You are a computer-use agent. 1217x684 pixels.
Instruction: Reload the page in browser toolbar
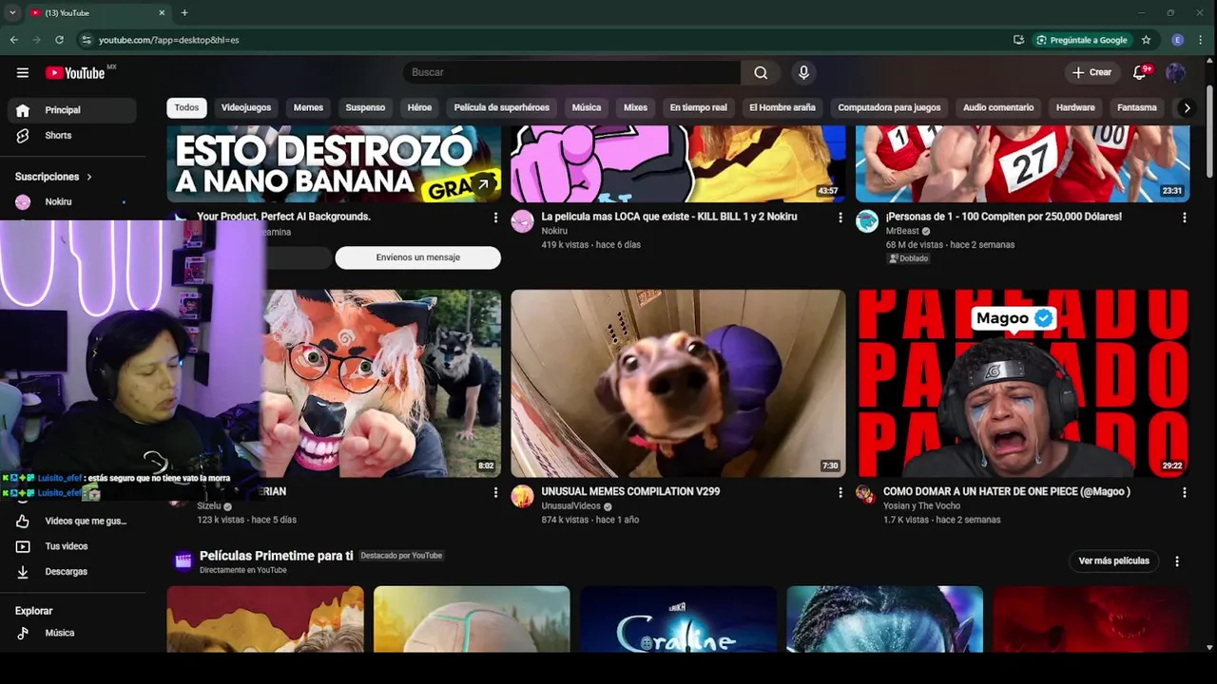[x=59, y=40]
